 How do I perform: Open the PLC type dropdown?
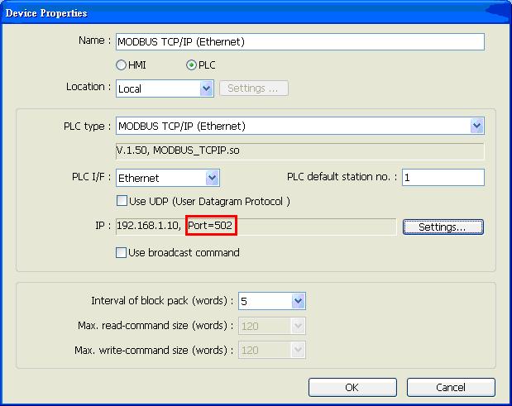click(x=300, y=126)
